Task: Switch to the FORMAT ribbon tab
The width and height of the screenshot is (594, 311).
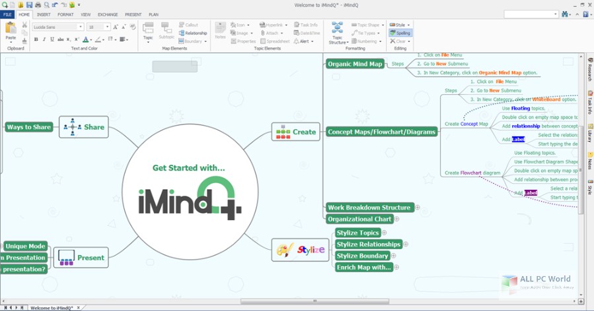Action: coord(65,14)
